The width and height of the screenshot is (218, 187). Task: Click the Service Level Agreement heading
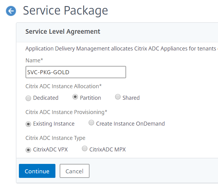click(x=63, y=32)
